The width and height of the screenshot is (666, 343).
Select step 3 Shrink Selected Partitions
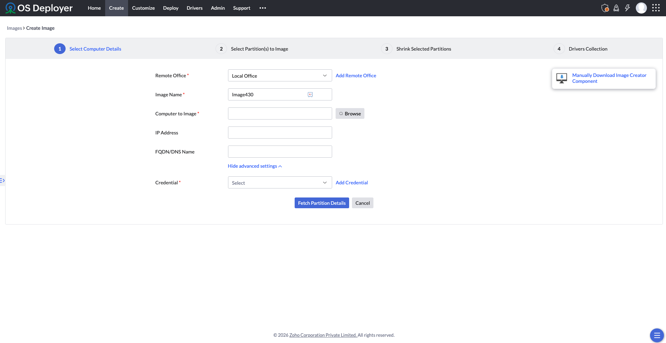(416, 49)
